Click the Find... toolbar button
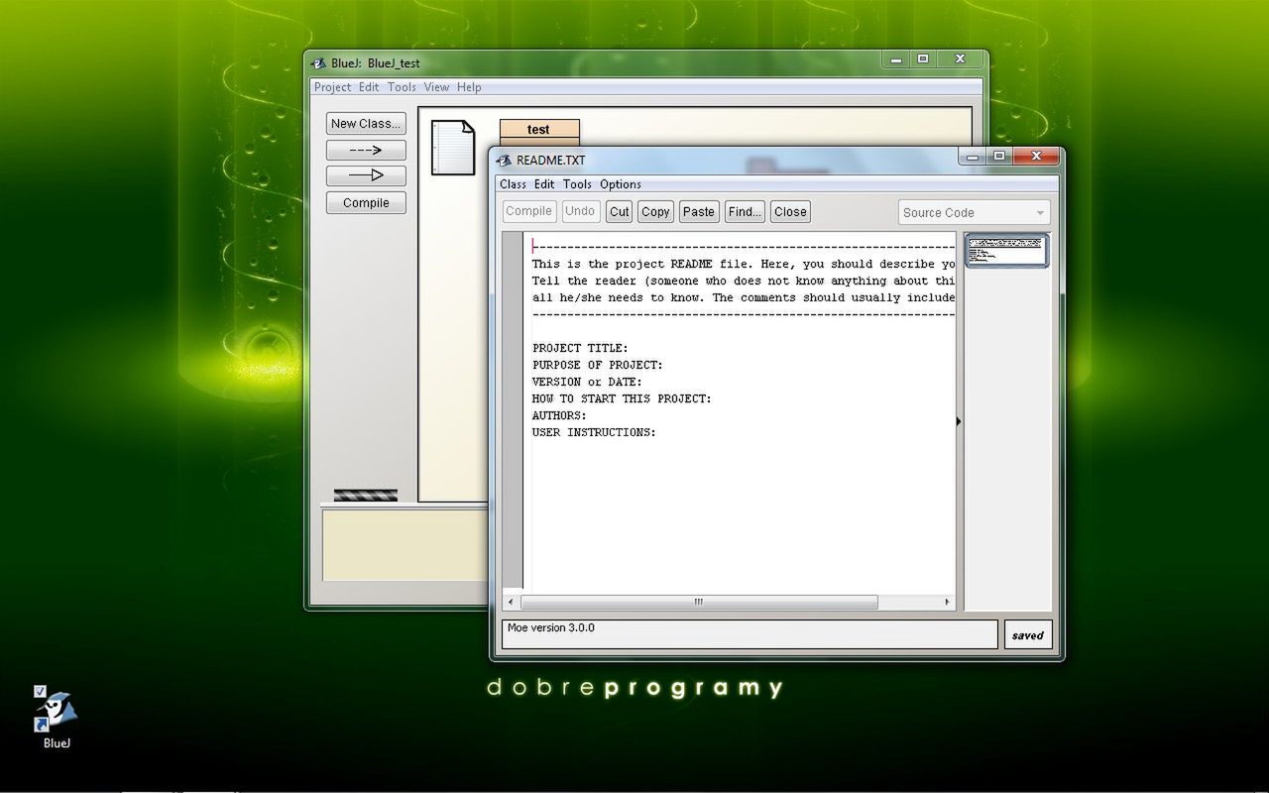 pos(745,211)
